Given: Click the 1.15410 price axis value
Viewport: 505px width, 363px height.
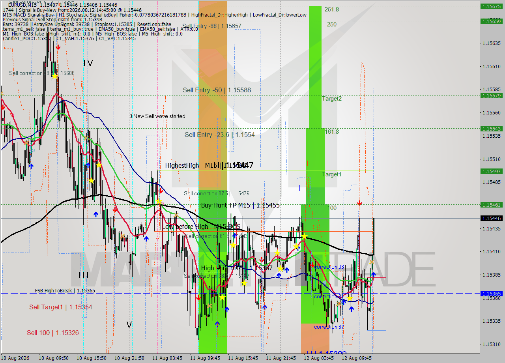Looking at the screenshot, I should (491, 251).
